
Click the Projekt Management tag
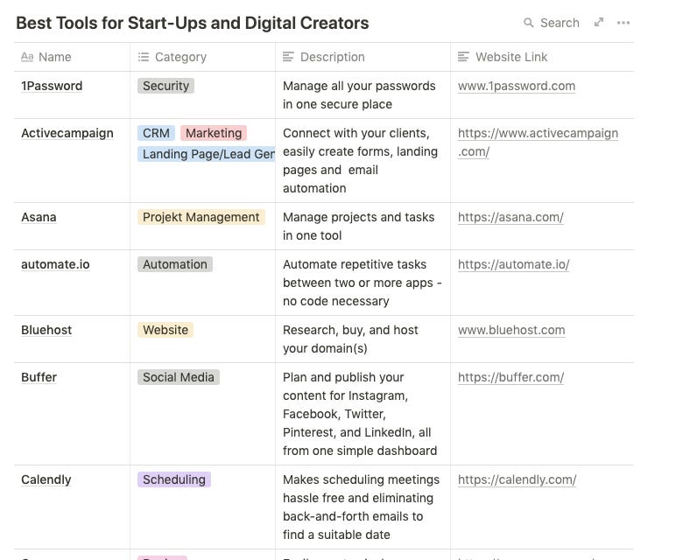[x=201, y=217]
